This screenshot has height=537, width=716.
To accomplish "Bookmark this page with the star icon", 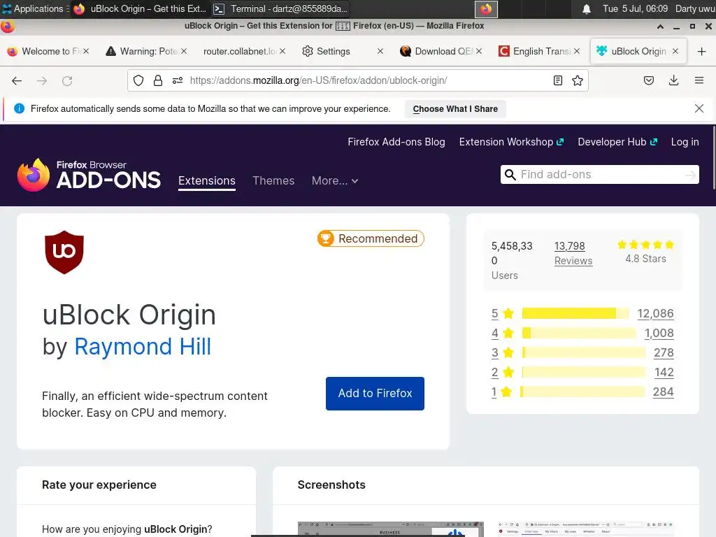I will tap(578, 81).
